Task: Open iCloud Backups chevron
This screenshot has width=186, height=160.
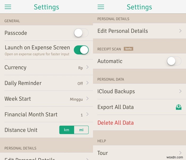Action: tap(180, 91)
